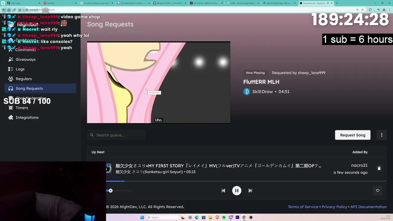The width and height of the screenshot is (393, 221).
Task: Open File Explorer from the taskbar
Action: pos(210,218)
